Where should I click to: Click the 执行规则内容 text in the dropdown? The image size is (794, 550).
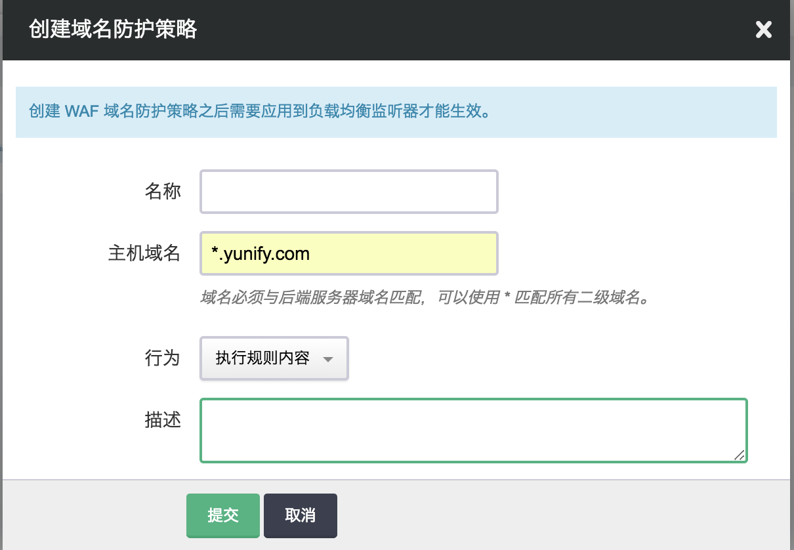[x=262, y=358]
